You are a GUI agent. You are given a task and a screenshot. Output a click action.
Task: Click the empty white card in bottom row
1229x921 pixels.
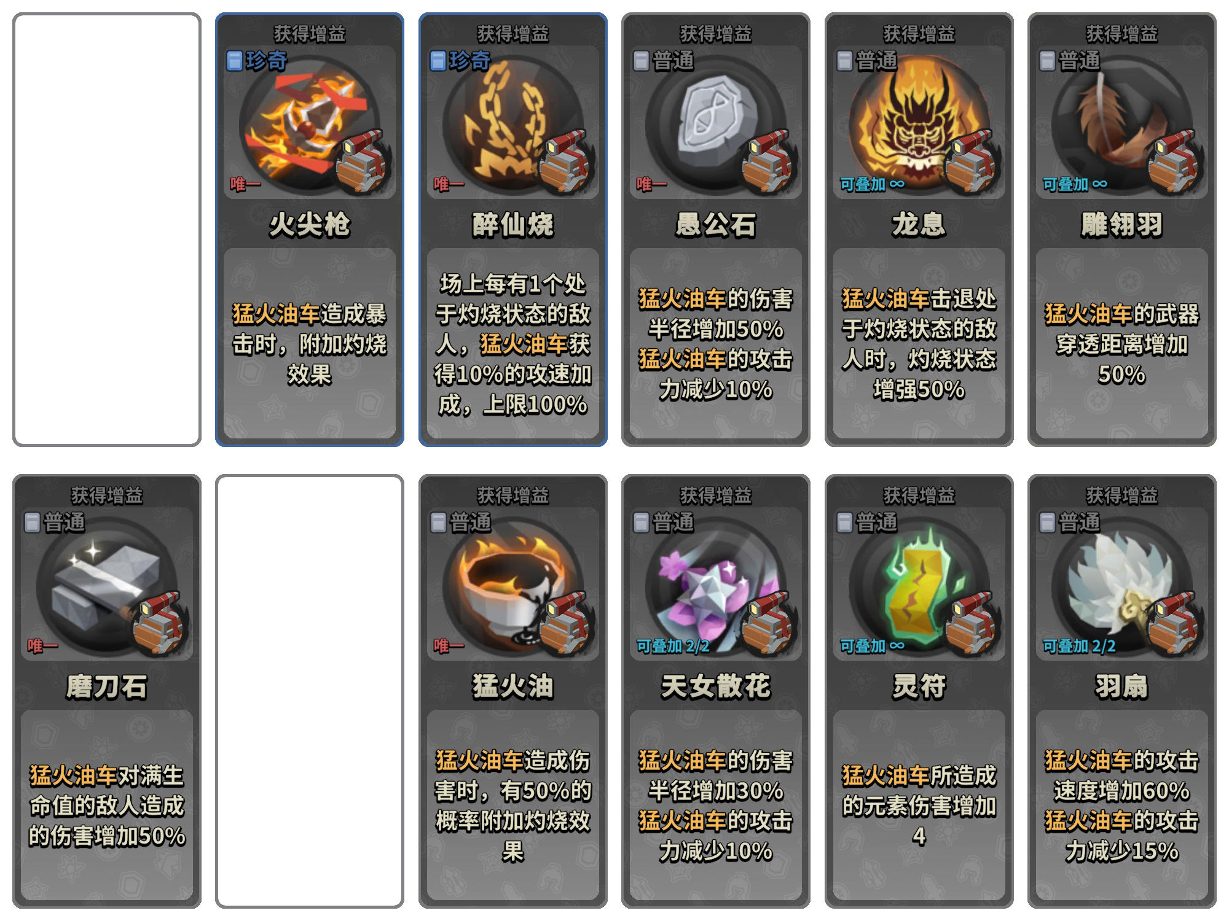point(310,691)
